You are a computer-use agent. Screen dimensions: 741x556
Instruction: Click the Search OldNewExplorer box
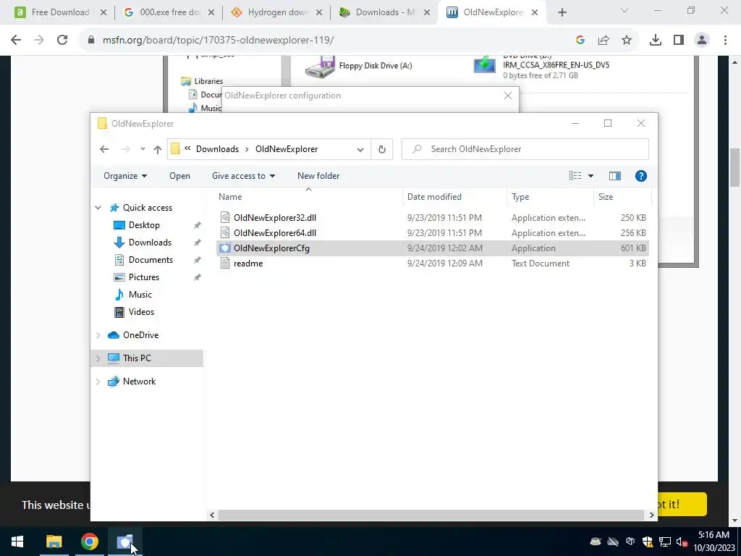pyautogui.click(x=525, y=149)
